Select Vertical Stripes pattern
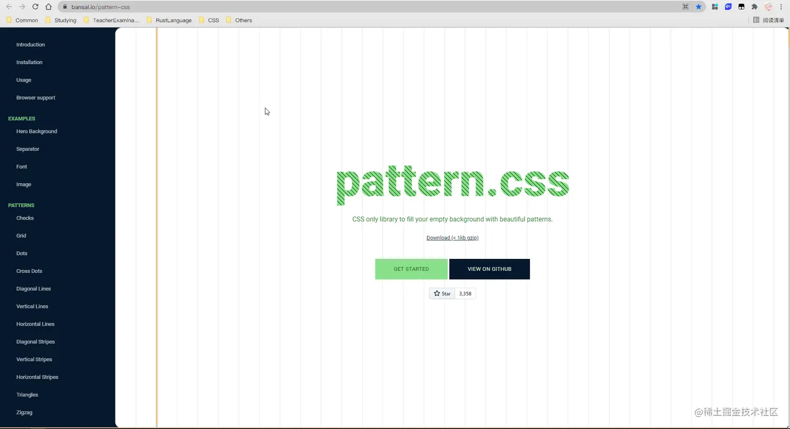Image resolution: width=790 pixels, height=429 pixels. pyautogui.click(x=34, y=360)
